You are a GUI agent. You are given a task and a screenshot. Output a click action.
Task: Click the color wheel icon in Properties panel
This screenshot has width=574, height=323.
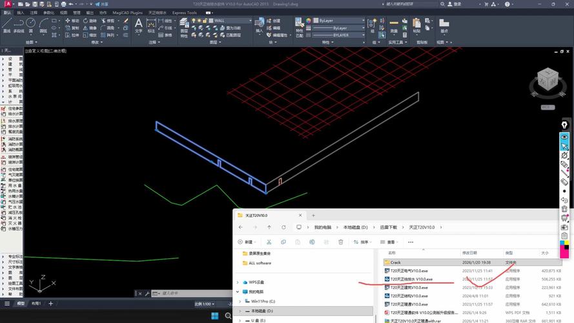[309, 21]
